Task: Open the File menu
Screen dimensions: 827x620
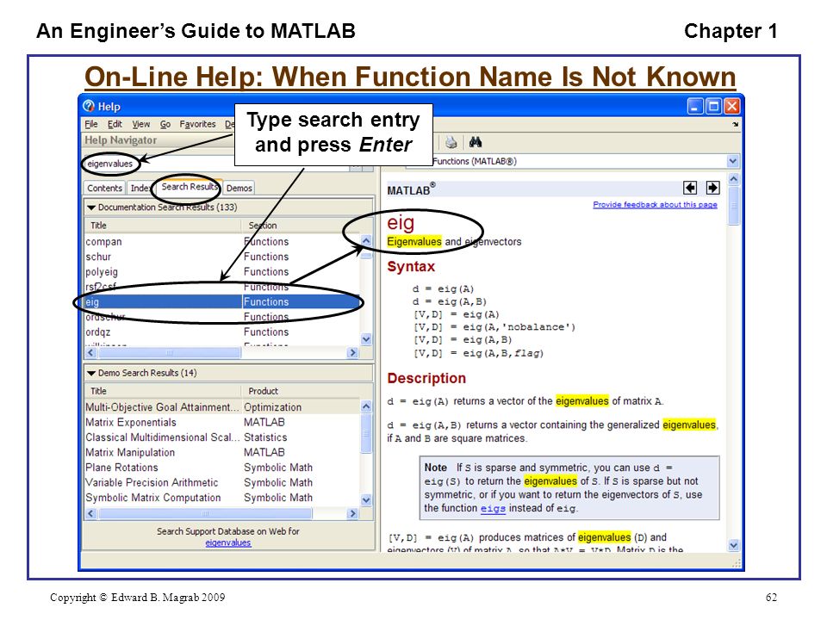Action: (91, 124)
